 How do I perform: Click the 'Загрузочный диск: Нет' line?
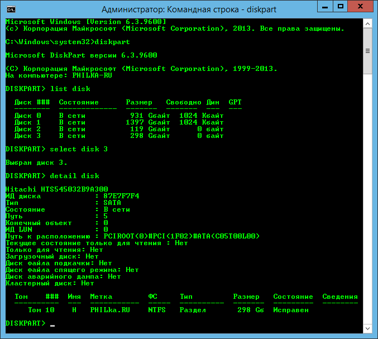pos(52,256)
